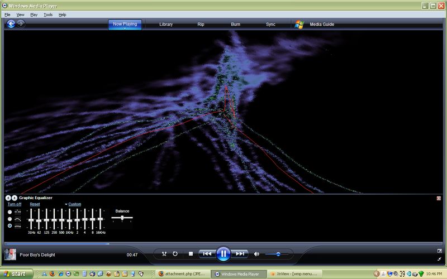Screen dimensions: 447x279
Task: Turn on shuffle playback
Action: coord(164,254)
